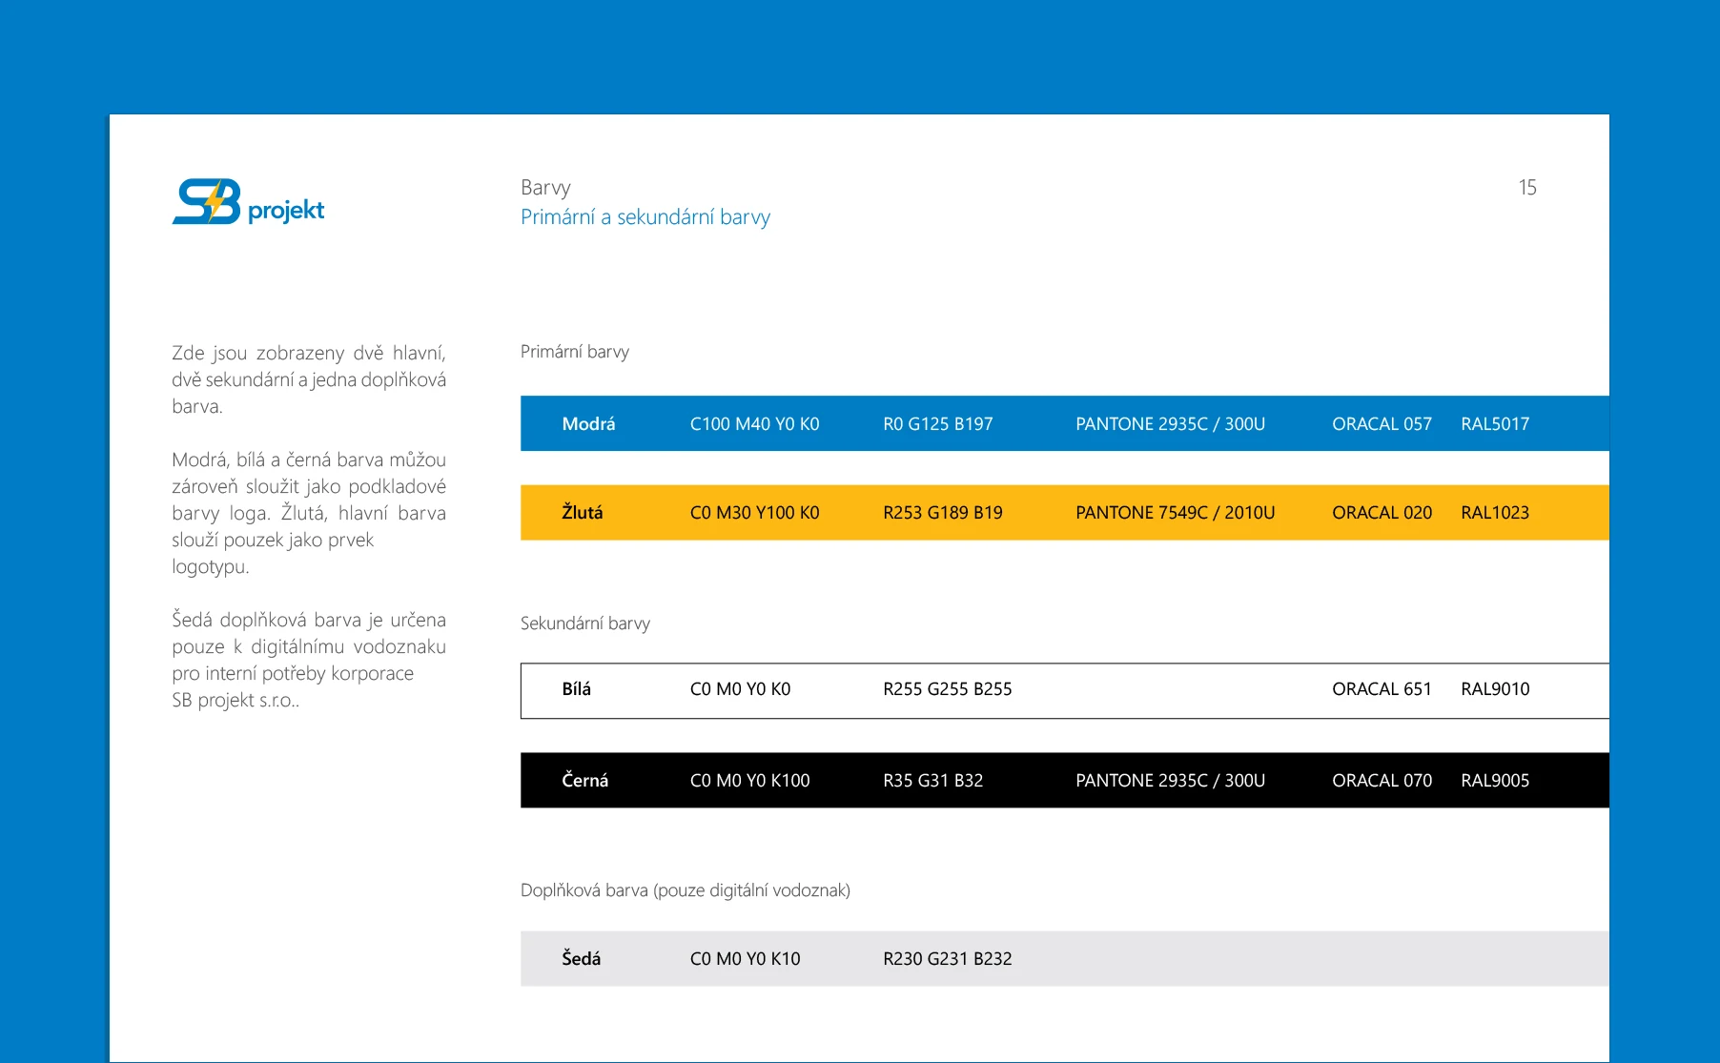Click RGB value 'R255 G255 B255'
1720x1063 pixels.
[x=948, y=689]
